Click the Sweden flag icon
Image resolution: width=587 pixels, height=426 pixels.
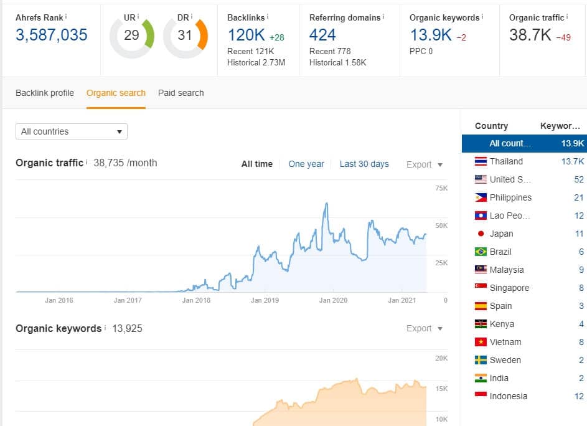(x=480, y=360)
